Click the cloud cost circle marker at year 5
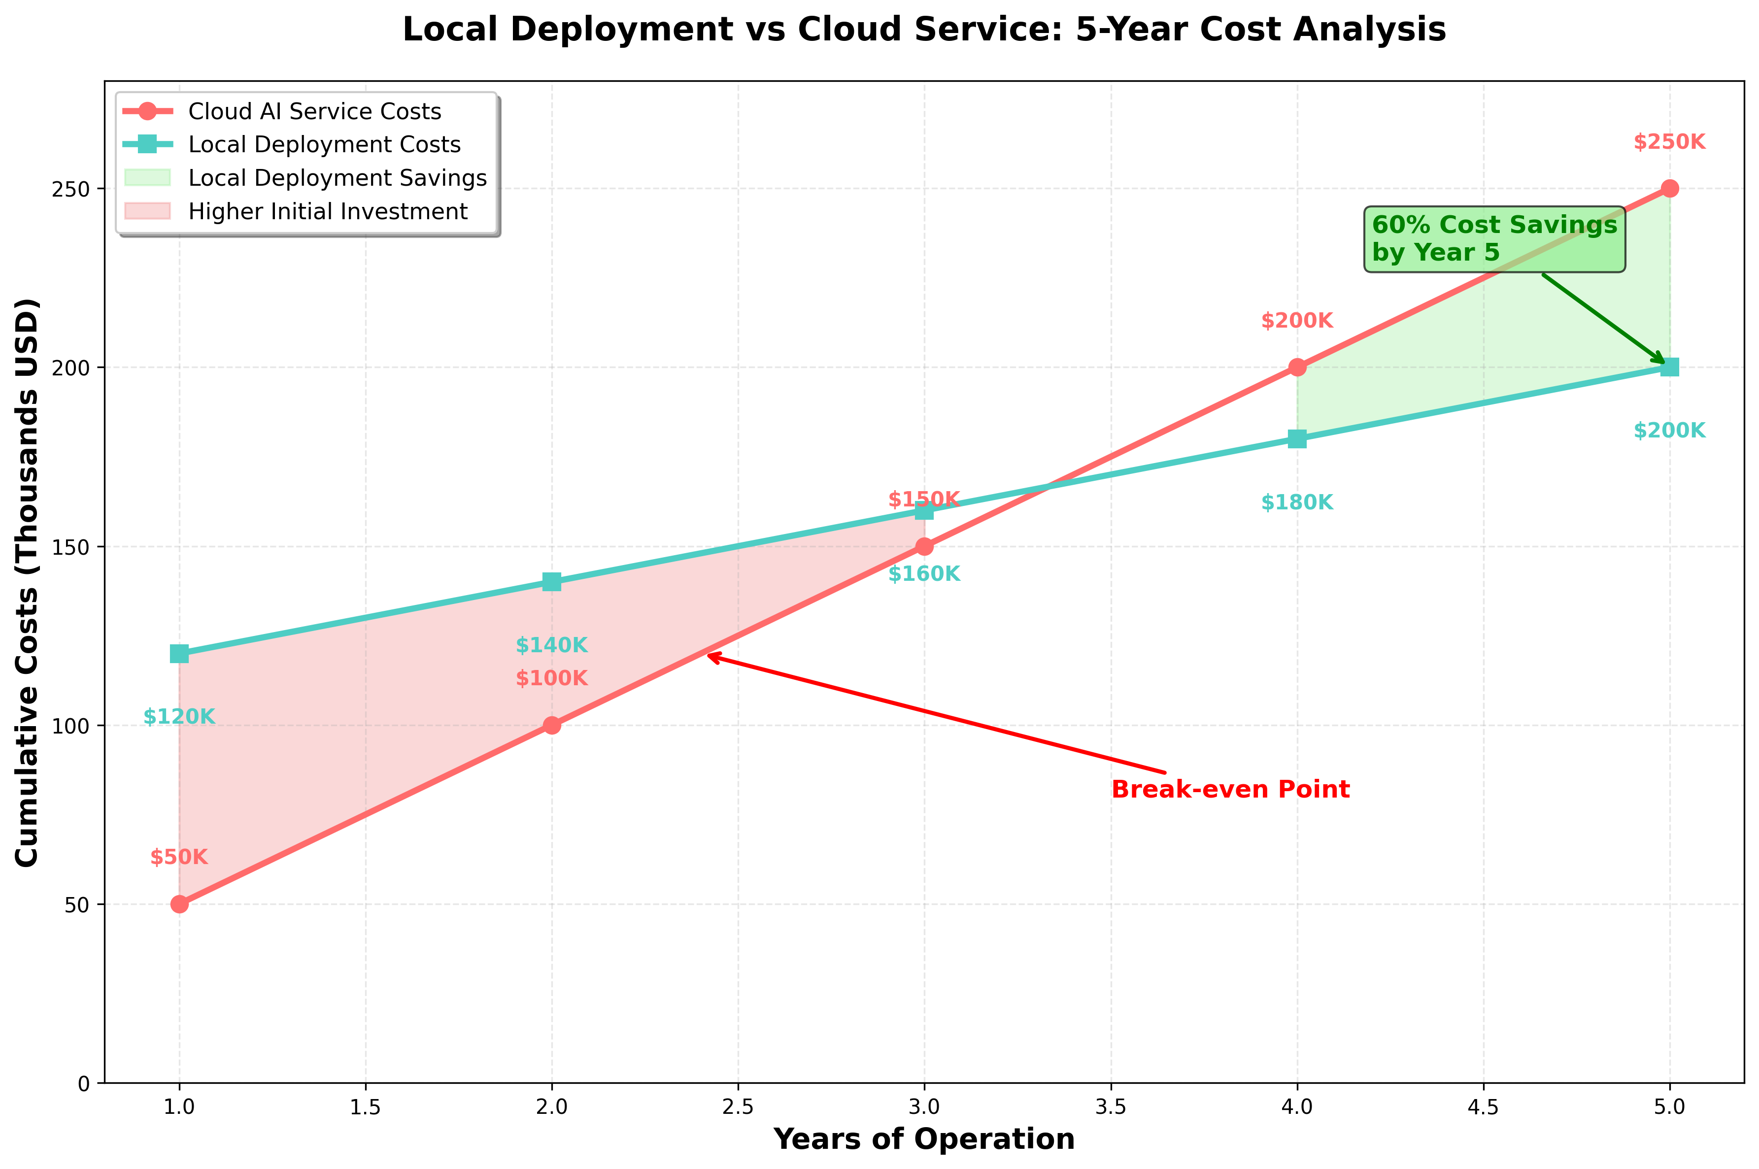1759x1169 pixels. tap(1669, 188)
